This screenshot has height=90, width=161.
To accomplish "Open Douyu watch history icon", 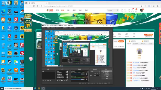I will [x=122, y=10].
